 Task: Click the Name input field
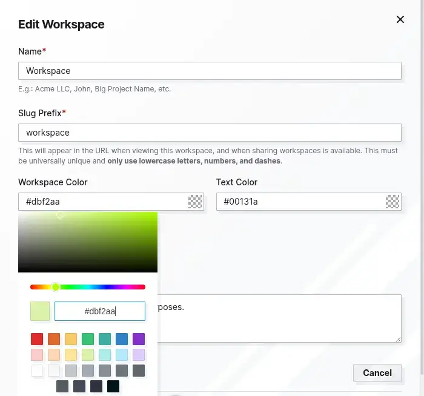click(210, 71)
